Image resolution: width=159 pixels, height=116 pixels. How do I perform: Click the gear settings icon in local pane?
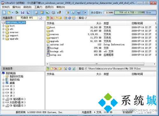pyautogui.click(x=70, y=69)
